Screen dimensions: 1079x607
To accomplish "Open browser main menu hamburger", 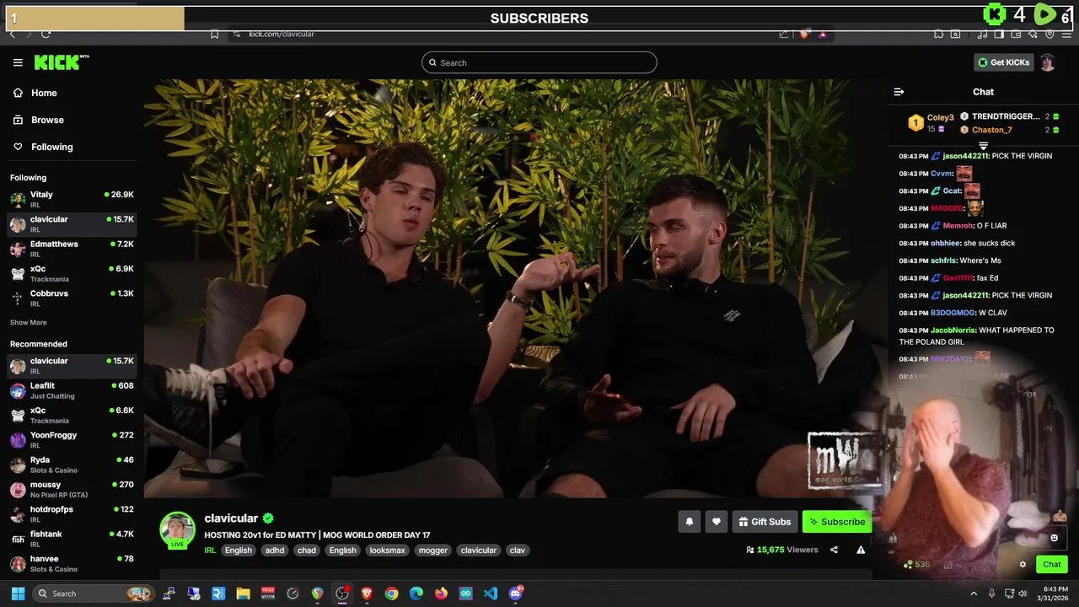I will 1067,34.
